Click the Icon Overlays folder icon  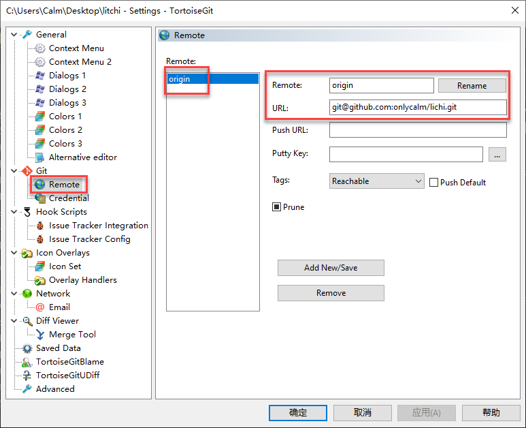point(27,253)
